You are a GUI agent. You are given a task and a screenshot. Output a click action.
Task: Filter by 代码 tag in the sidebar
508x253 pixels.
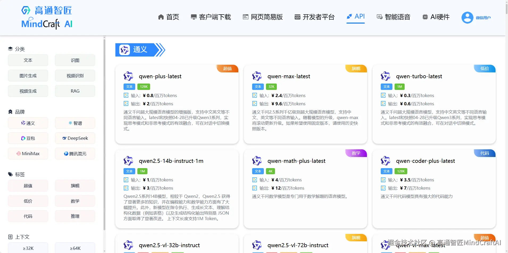coord(28,216)
